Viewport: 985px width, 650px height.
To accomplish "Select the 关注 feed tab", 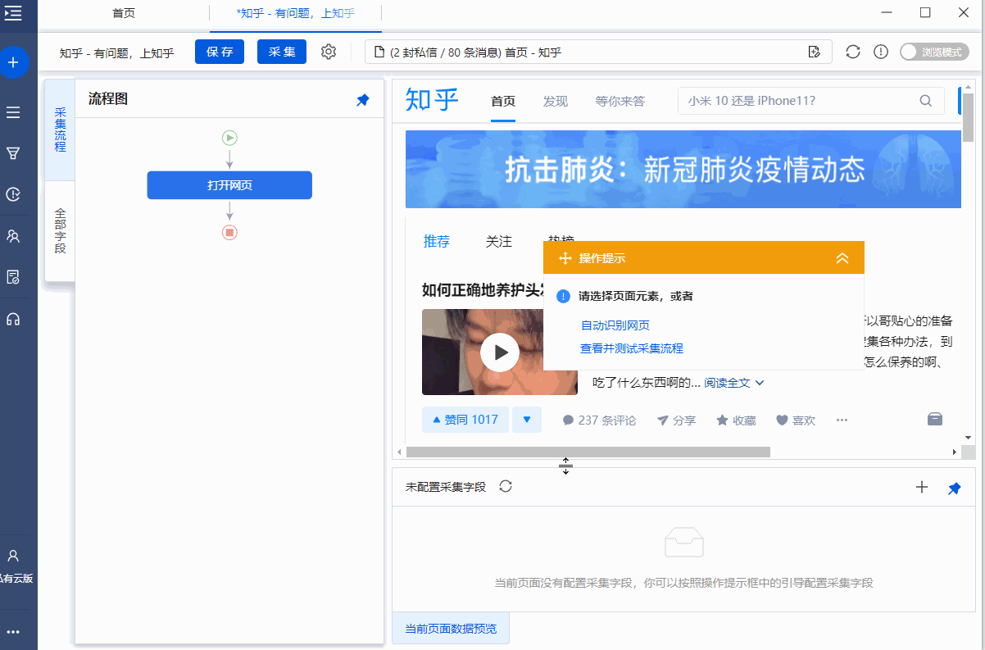I will (499, 241).
